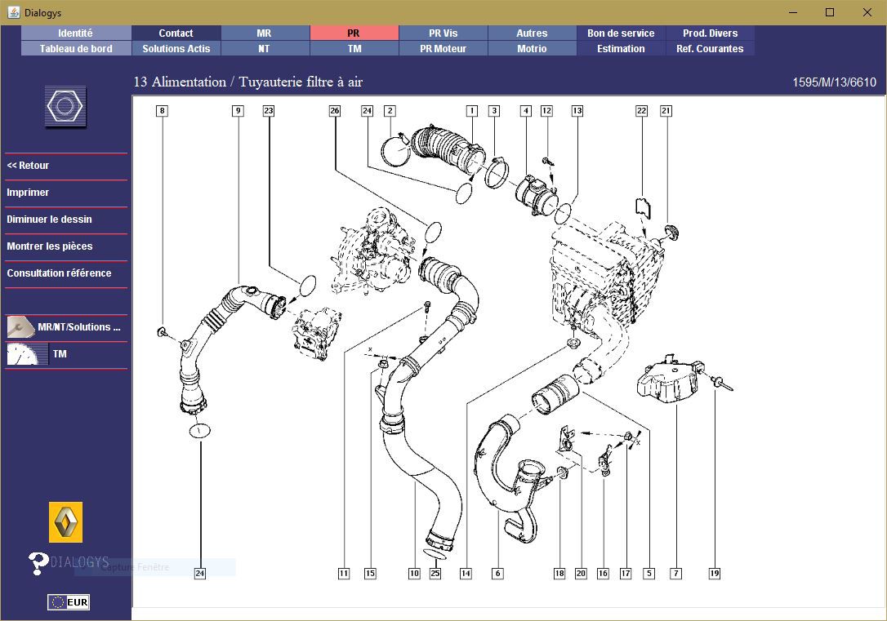Open the Estimation tab
887x621 pixels.
click(621, 49)
